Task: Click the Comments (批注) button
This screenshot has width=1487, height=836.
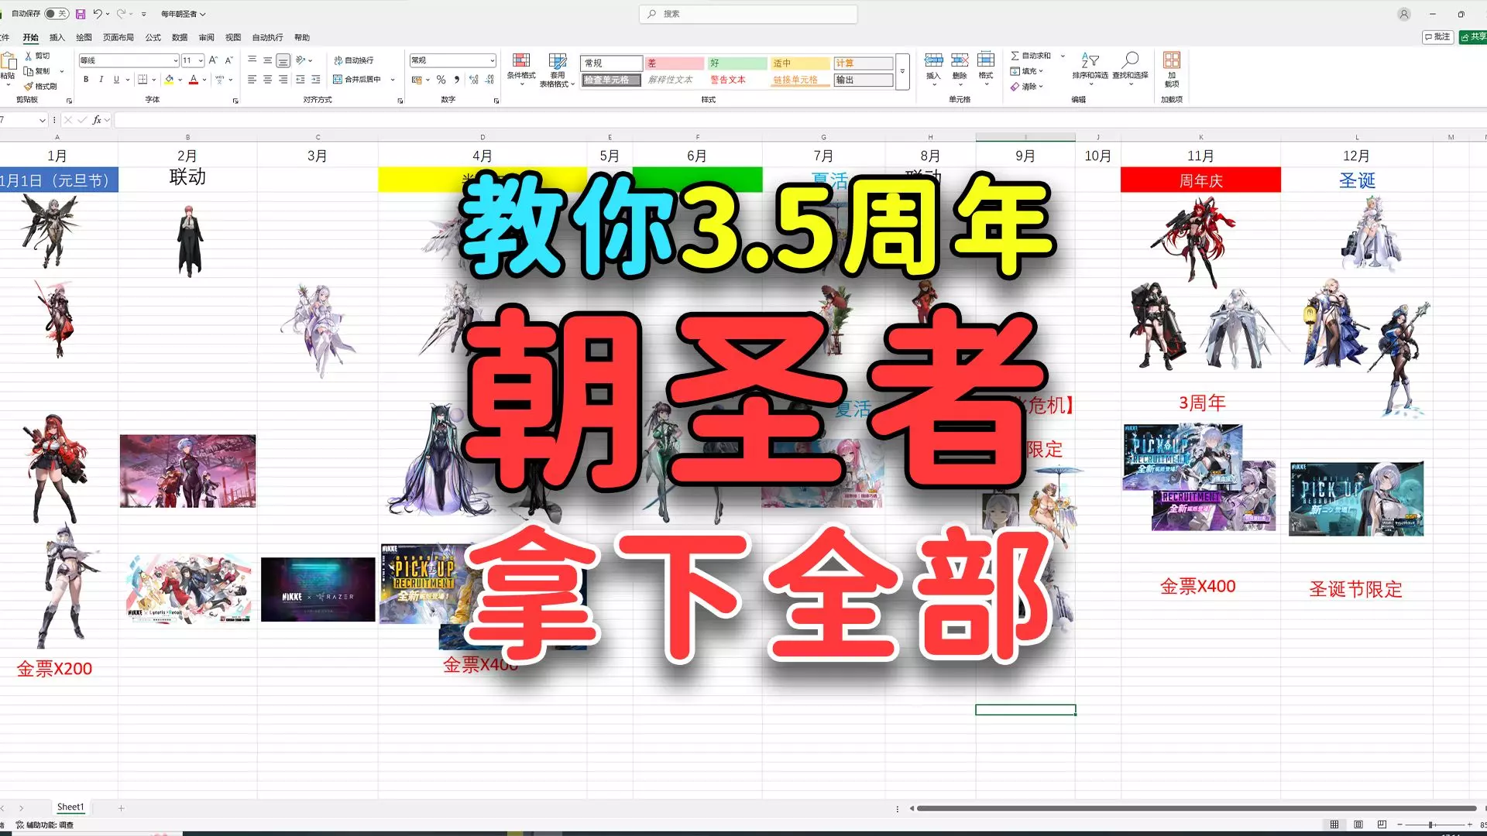Action: (1437, 37)
